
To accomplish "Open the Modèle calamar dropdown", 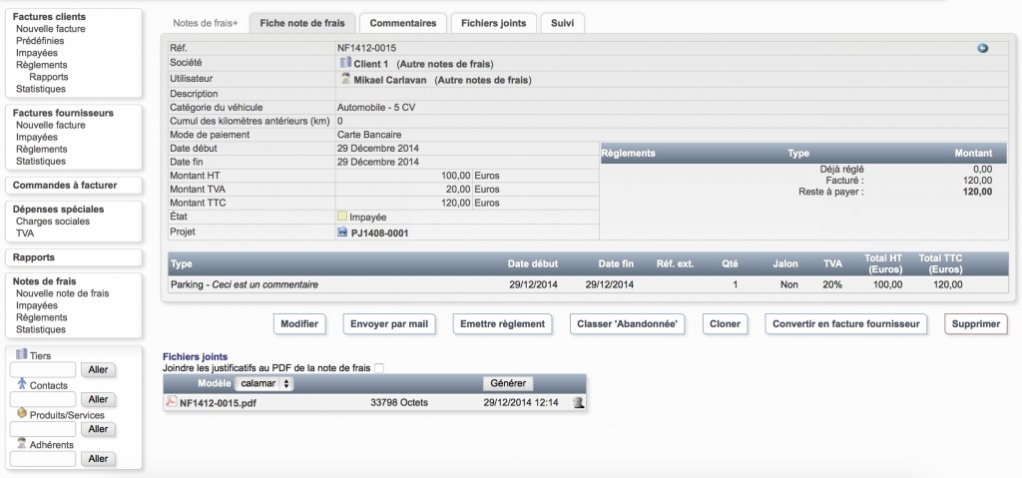I will [263, 383].
